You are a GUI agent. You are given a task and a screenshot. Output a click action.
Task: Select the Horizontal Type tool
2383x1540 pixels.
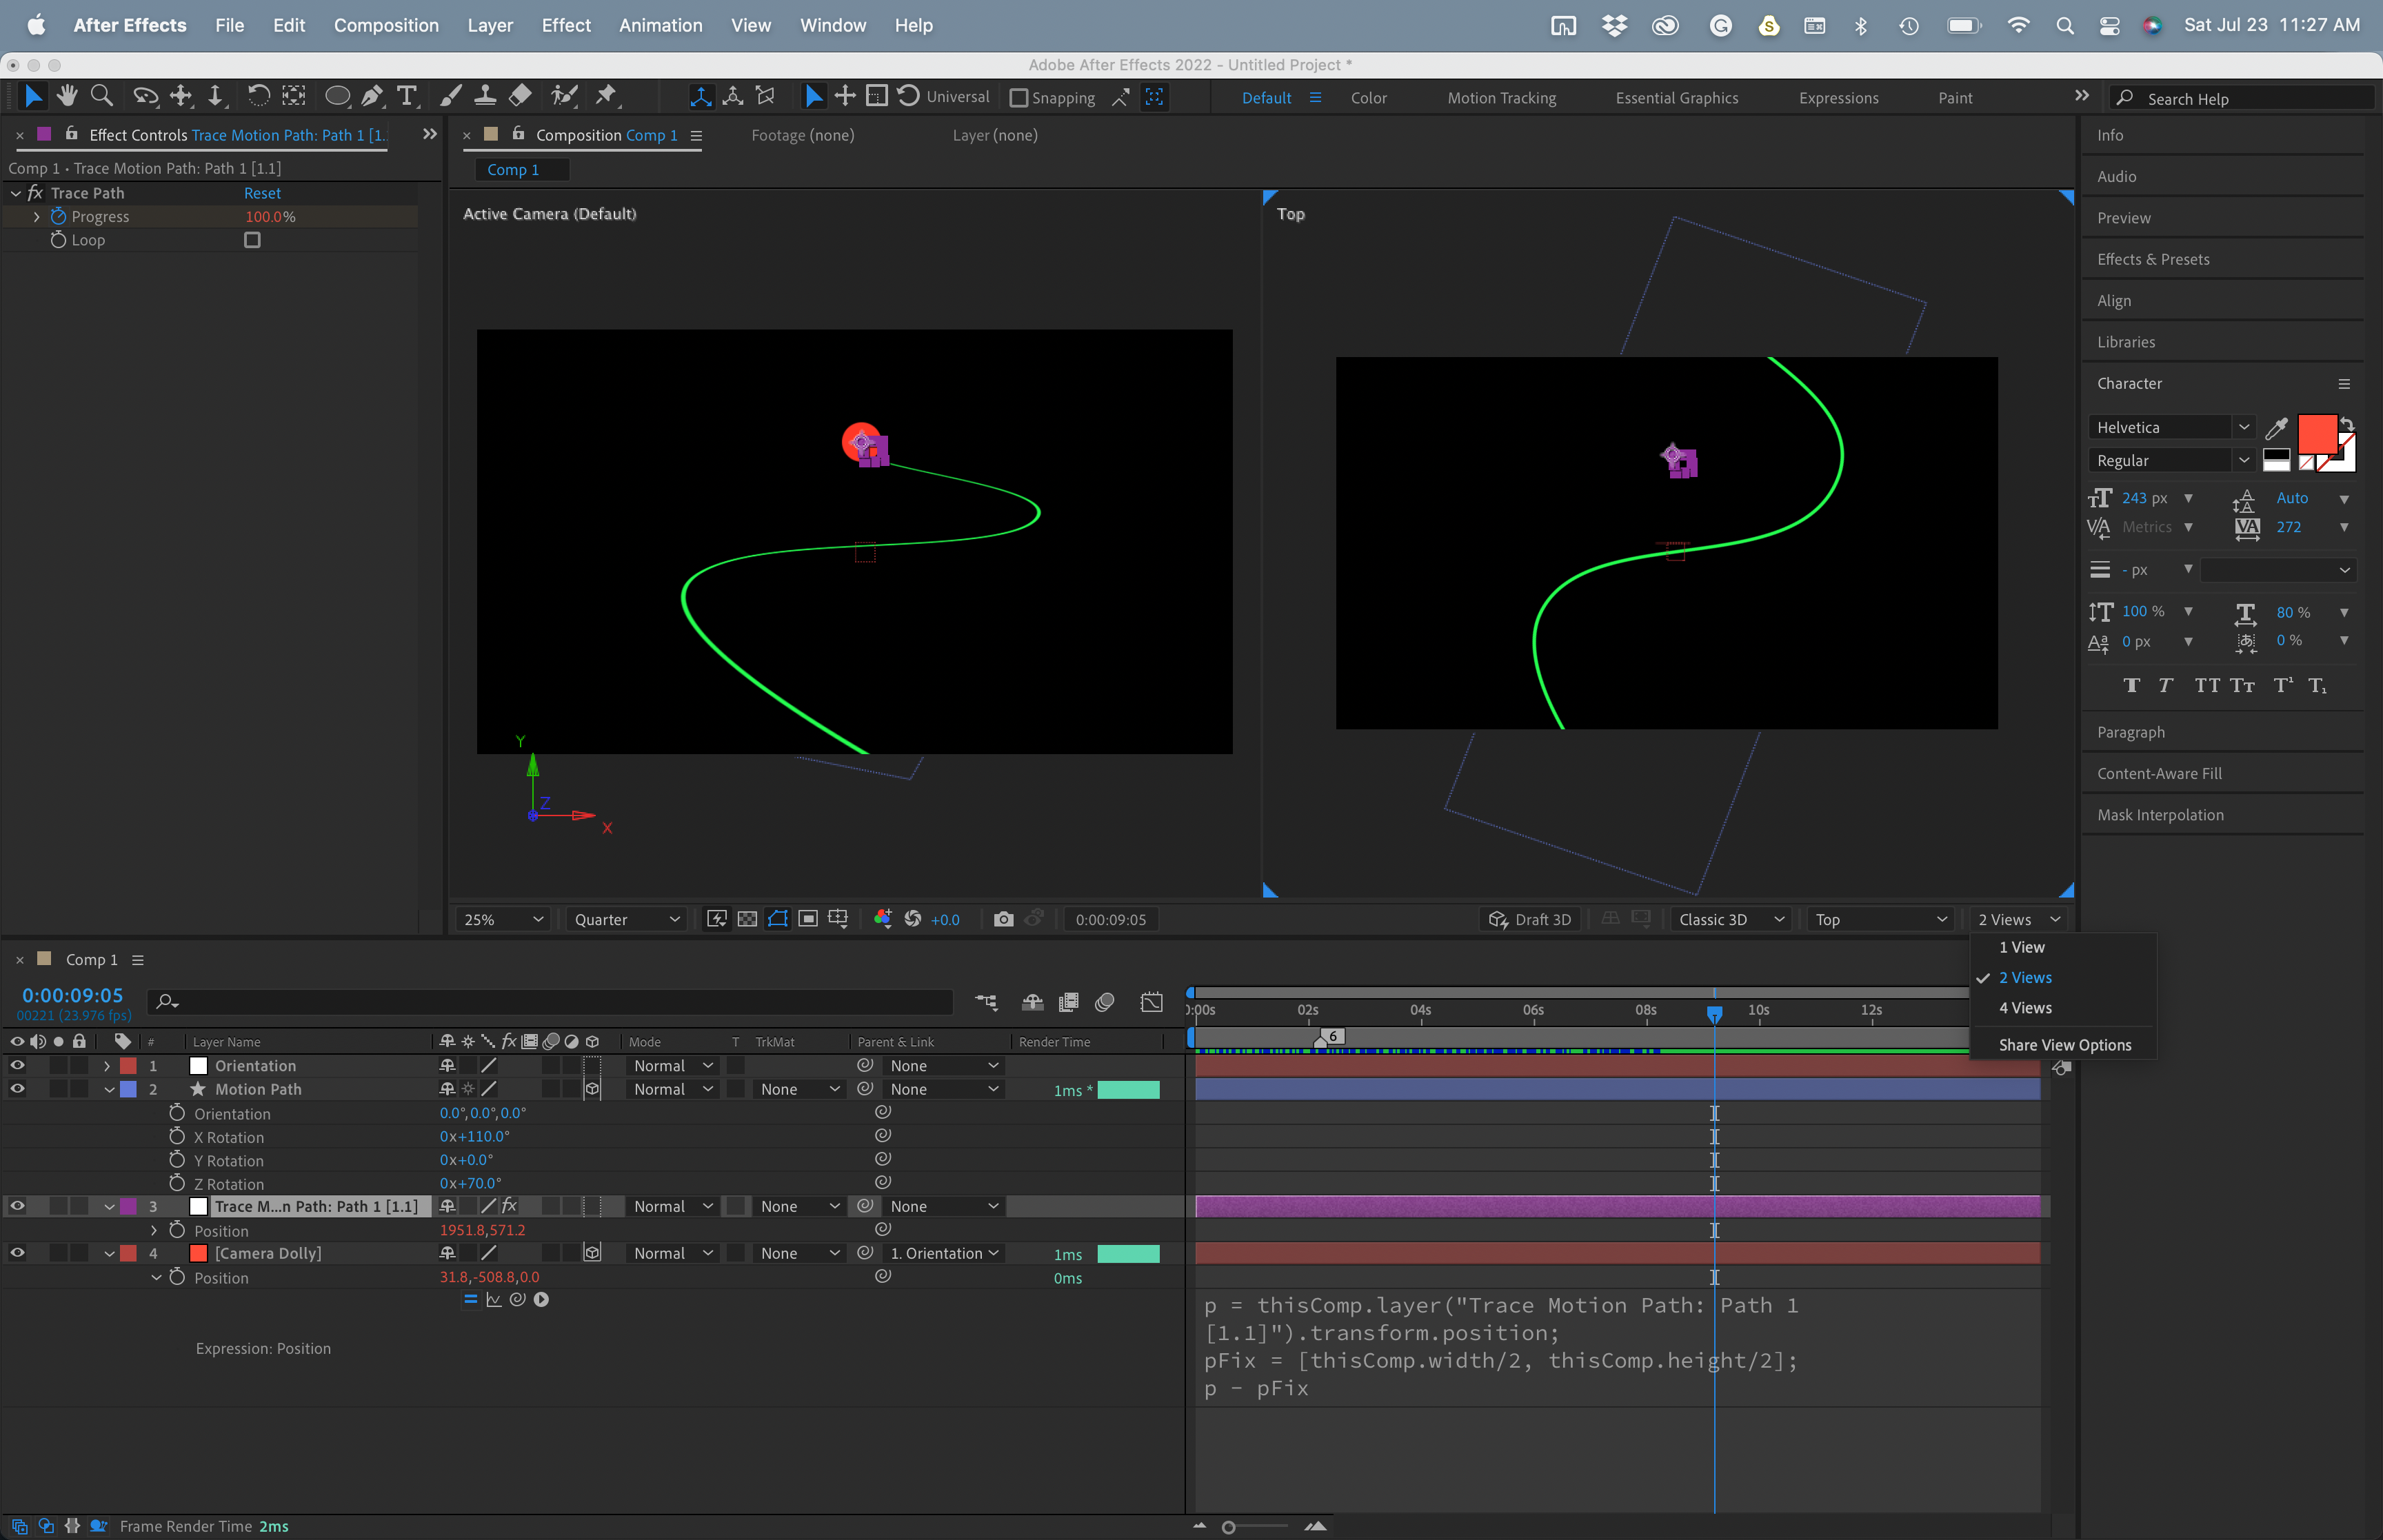(x=406, y=95)
